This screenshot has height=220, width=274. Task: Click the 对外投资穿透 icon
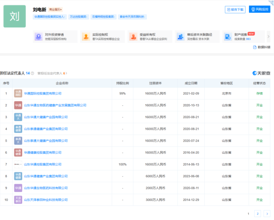click(39, 37)
